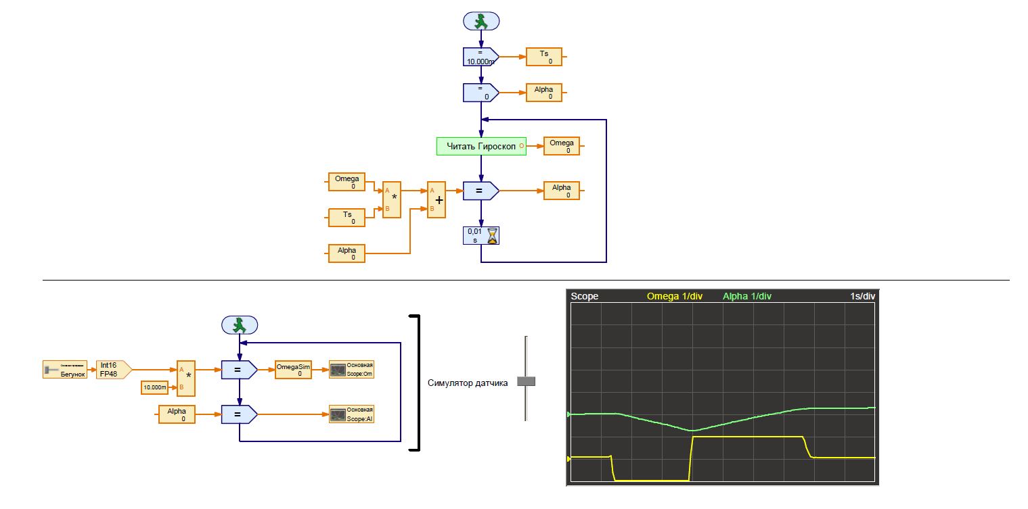The height and width of the screenshot is (509, 1028).
Task: Click the OmegaSim variable block
Action: (293, 370)
